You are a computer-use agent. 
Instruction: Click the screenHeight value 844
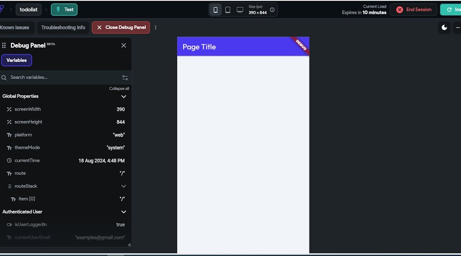[120, 122]
